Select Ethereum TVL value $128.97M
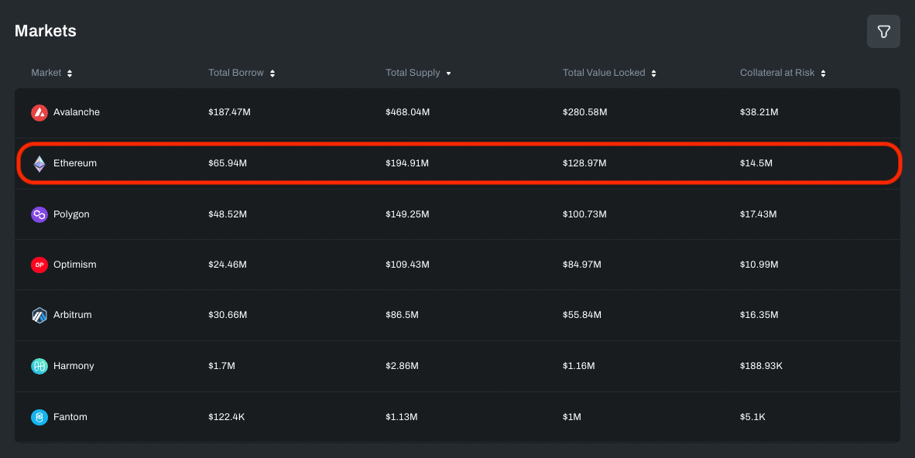 tap(584, 163)
